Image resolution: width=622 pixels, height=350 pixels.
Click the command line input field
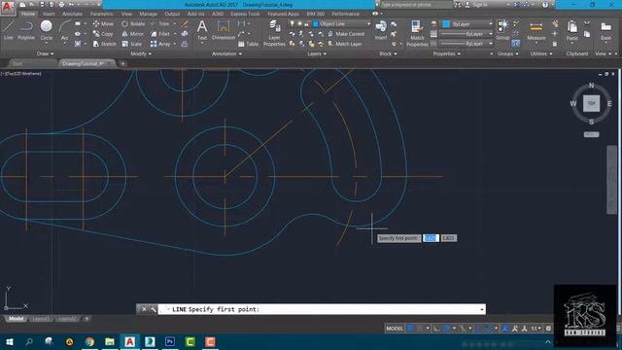click(322, 309)
